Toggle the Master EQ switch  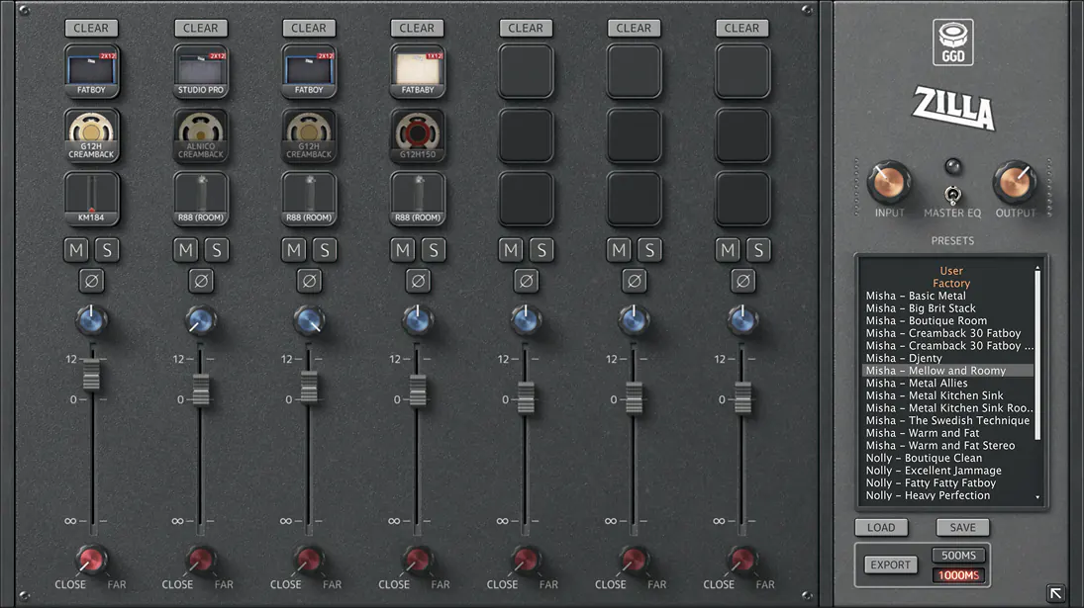point(952,193)
